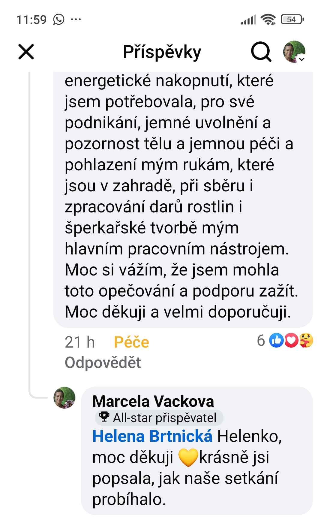This screenshot has width=324, height=517.
Task: Tap the care hug emoji reaction
Action: (x=306, y=340)
